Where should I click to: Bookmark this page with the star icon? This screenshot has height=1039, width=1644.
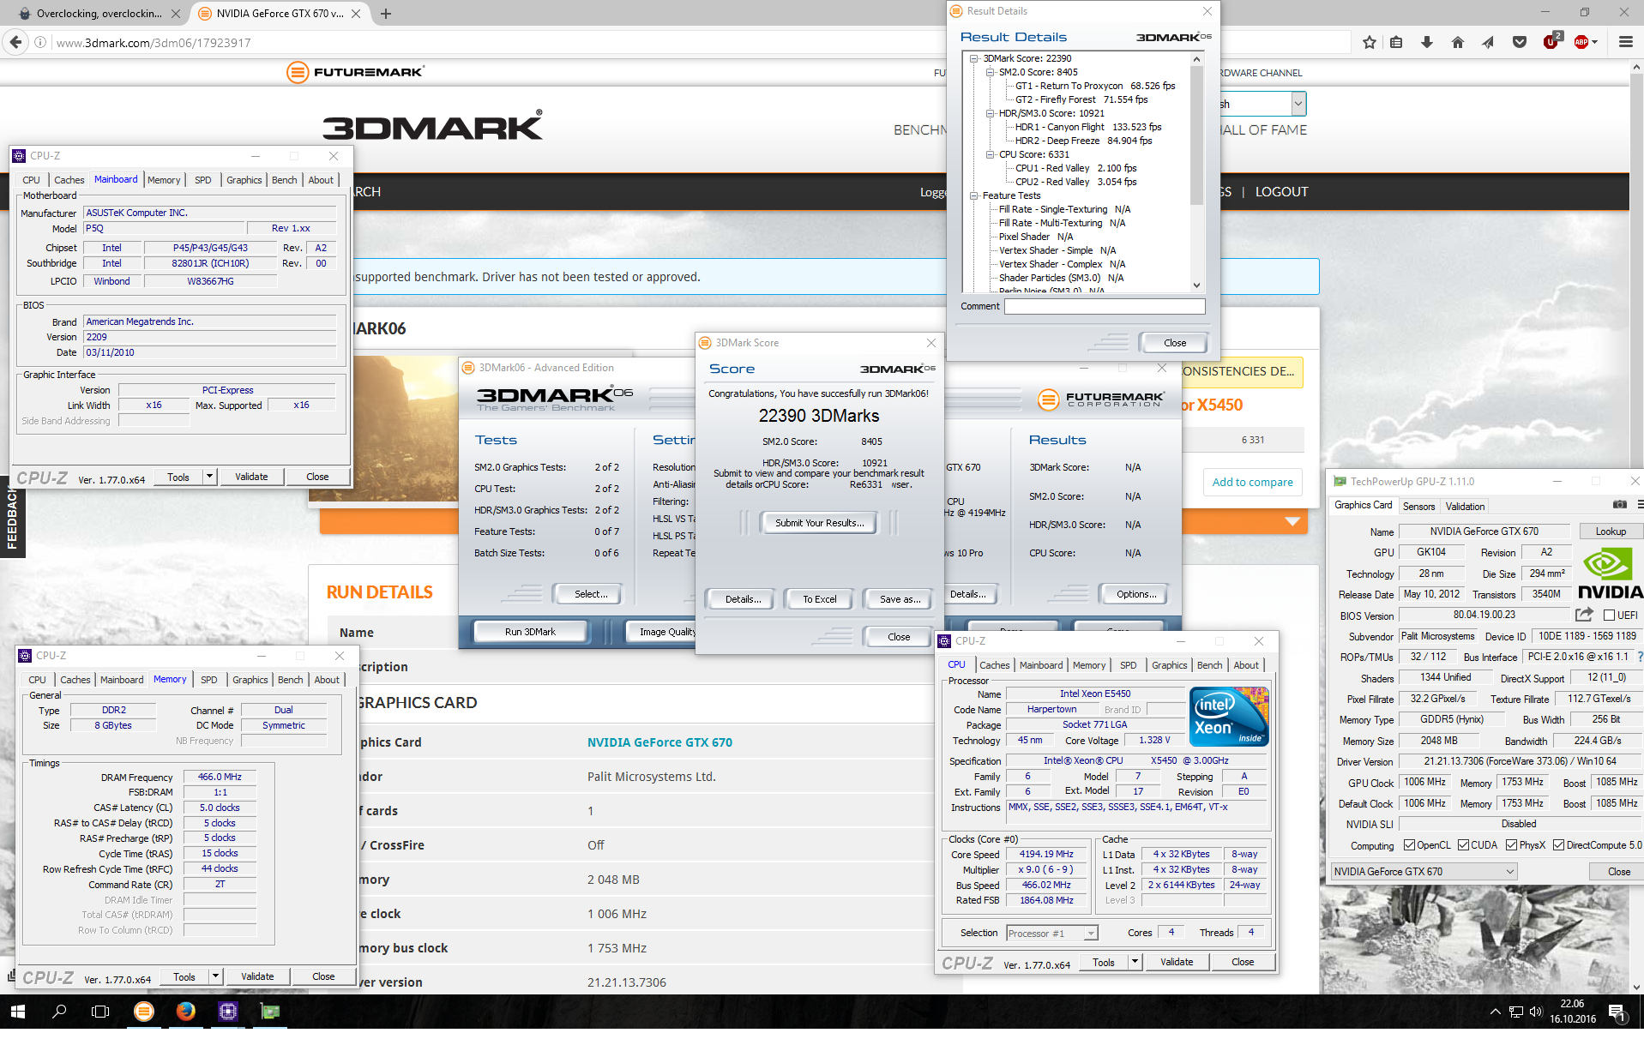[1370, 42]
